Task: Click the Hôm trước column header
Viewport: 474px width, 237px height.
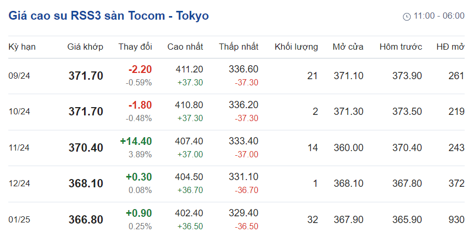Action: pyautogui.click(x=400, y=47)
